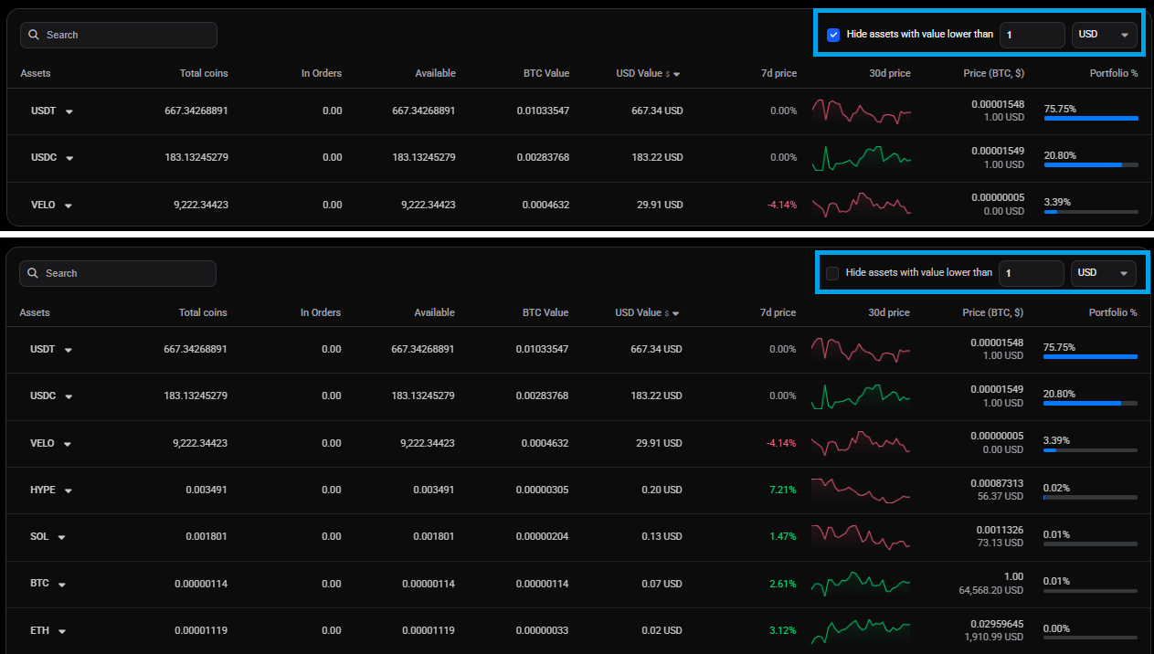Expand the ETH asset row arrow
This screenshot has height=654, width=1154.
click(61, 631)
